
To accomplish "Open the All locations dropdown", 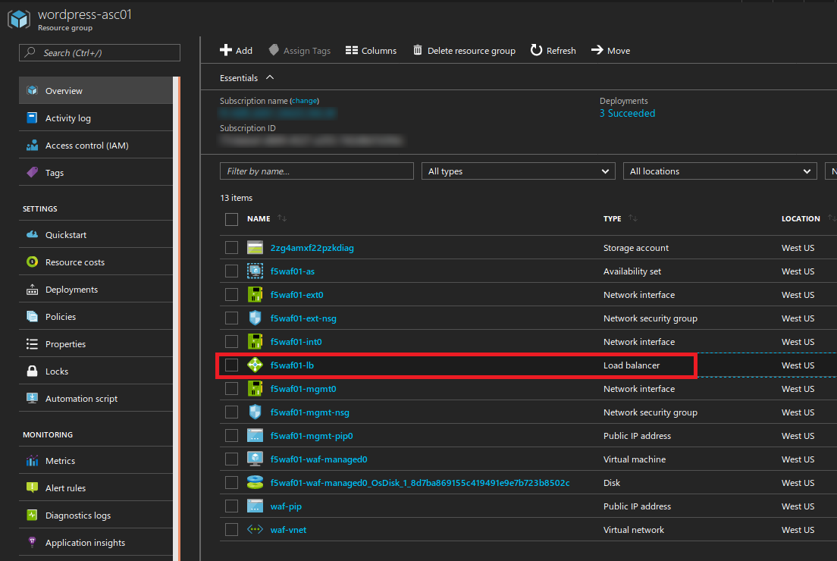I will pos(719,171).
